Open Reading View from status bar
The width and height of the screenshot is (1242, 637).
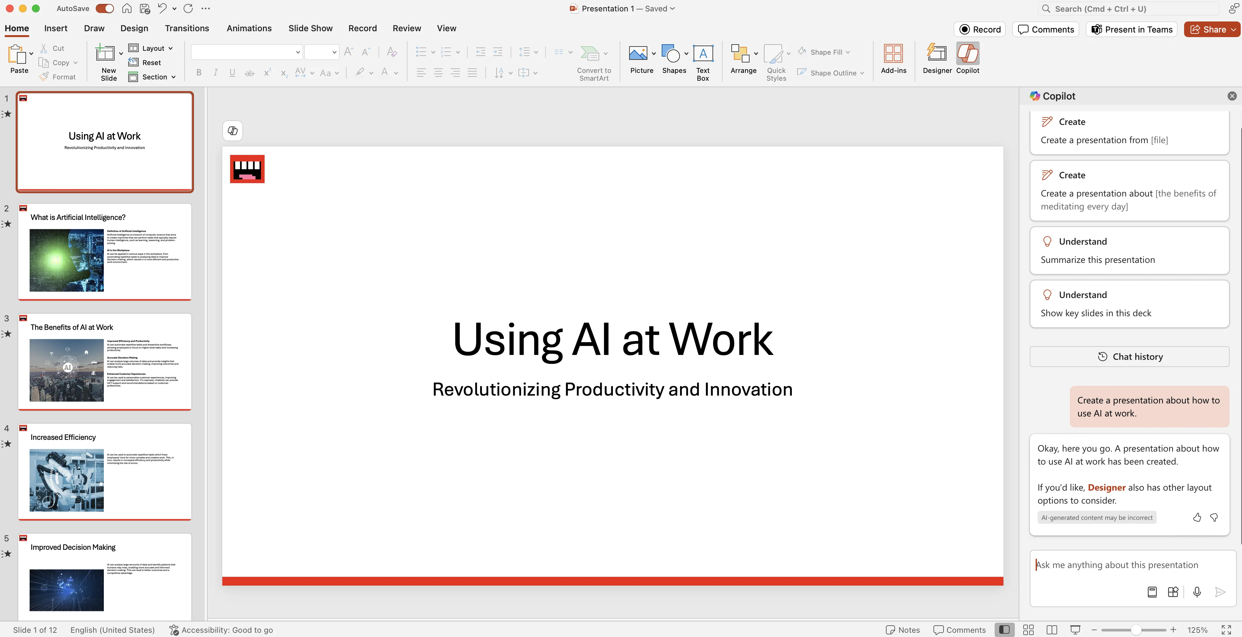(1052, 630)
